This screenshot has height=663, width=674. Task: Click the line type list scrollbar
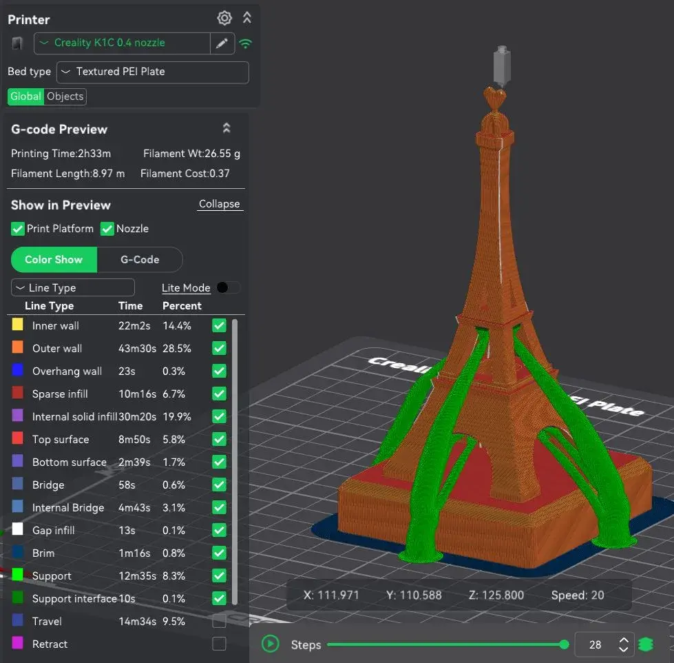[x=235, y=462]
